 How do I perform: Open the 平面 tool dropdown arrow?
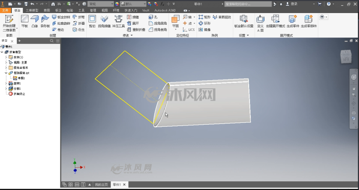pos(176,30)
